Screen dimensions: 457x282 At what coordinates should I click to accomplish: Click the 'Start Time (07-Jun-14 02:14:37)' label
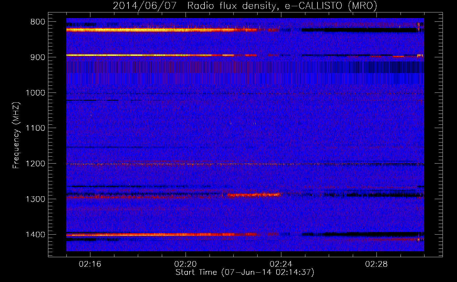point(245,272)
